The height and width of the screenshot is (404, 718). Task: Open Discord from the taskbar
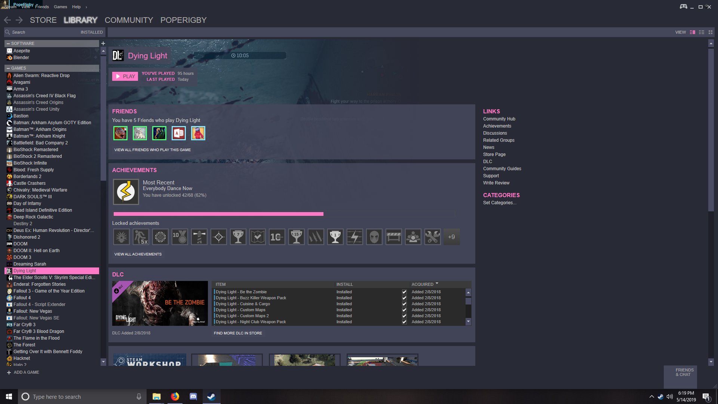coord(193,397)
